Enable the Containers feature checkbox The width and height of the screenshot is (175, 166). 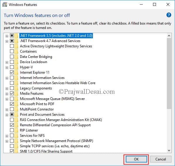12,51
